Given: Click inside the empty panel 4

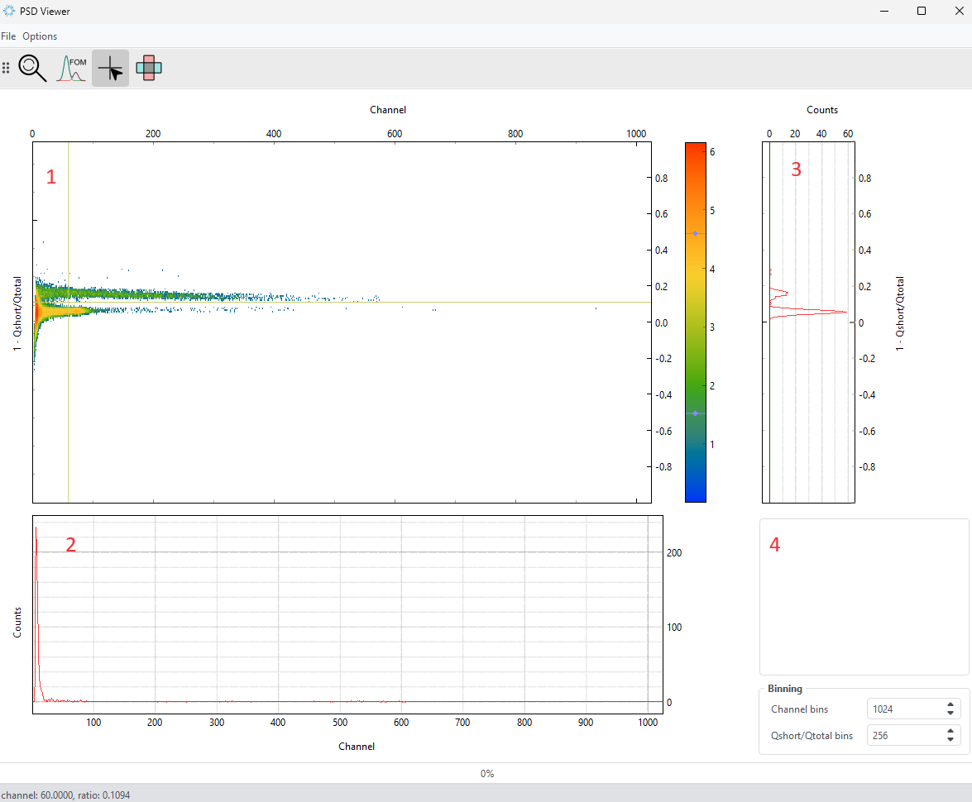Looking at the screenshot, I should coord(864,595).
